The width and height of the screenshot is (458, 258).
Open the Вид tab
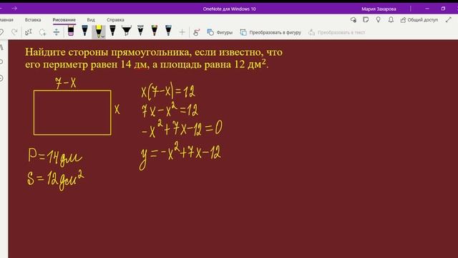tap(91, 20)
